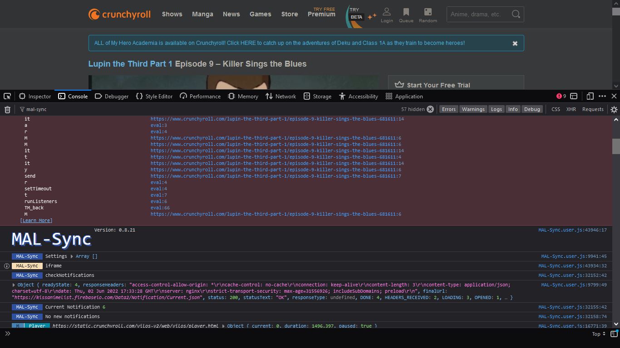This screenshot has height=348, width=620.
Task: Open the Queue bookmark icon
Action: (406, 14)
